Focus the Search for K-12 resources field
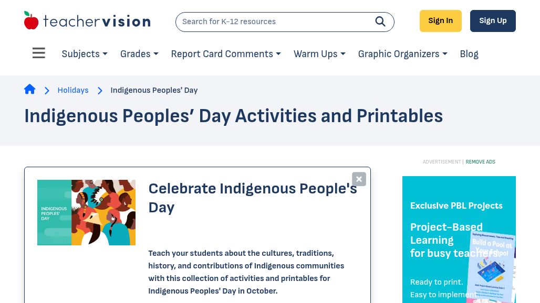540x303 pixels. pyautogui.click(x=275, y=21)
